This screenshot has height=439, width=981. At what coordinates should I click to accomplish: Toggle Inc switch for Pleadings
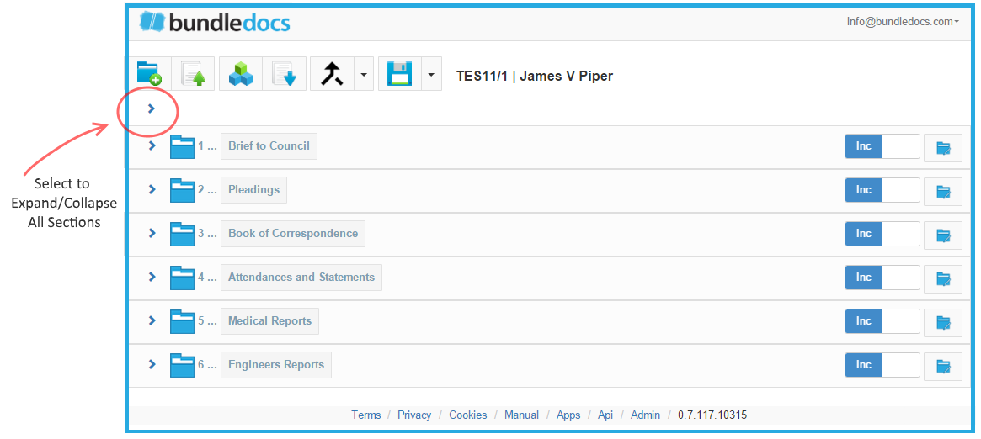882,190
